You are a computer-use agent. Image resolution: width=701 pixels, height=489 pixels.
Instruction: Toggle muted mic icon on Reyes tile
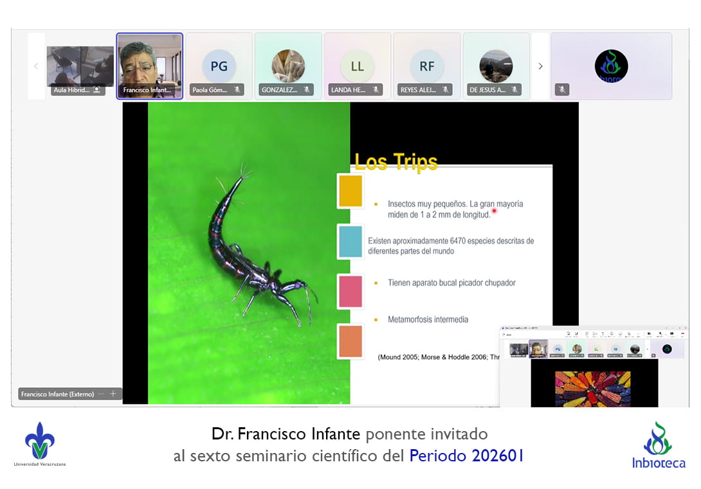[x=446, y=90]
